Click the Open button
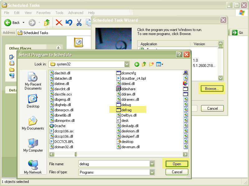The width and height of the screenshot is (249, 186). [177, 164]
